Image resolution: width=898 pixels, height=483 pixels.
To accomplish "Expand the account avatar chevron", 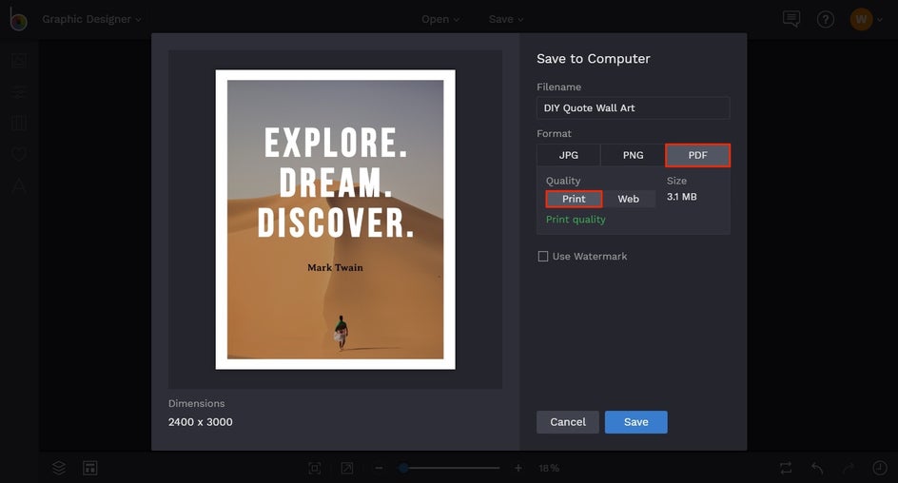I will point(880,19).
